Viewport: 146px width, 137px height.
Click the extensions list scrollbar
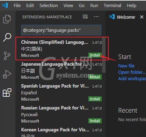104,55
